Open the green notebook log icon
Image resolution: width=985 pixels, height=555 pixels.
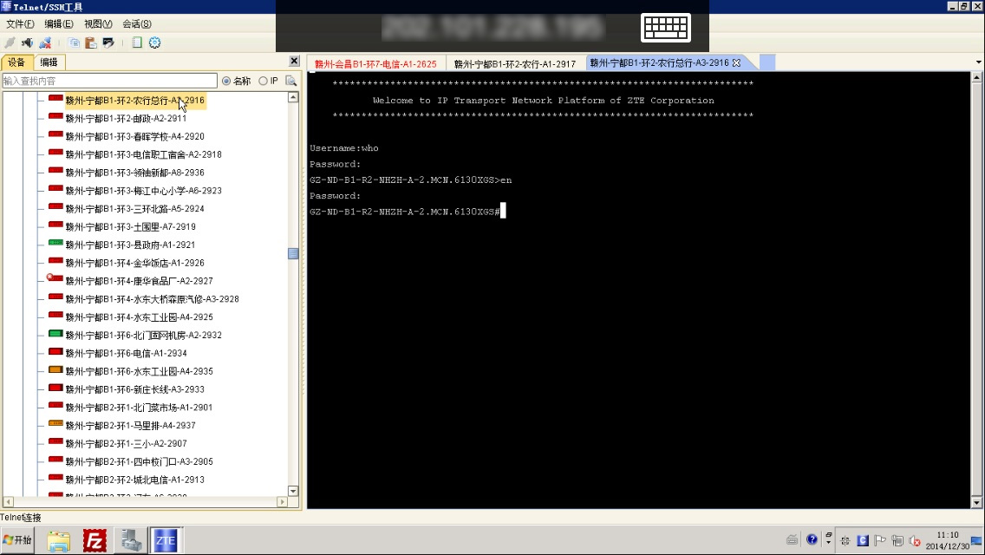137,42
